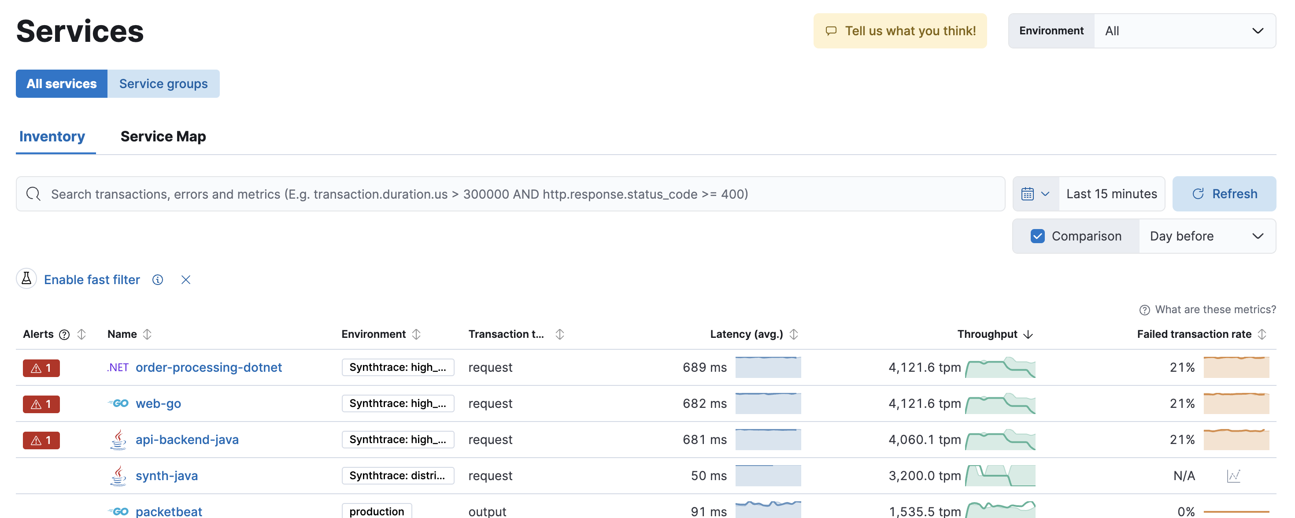Open the Environment All dropdown
The width and height of the screenshot is (1295, 518).
(1185, 31)
